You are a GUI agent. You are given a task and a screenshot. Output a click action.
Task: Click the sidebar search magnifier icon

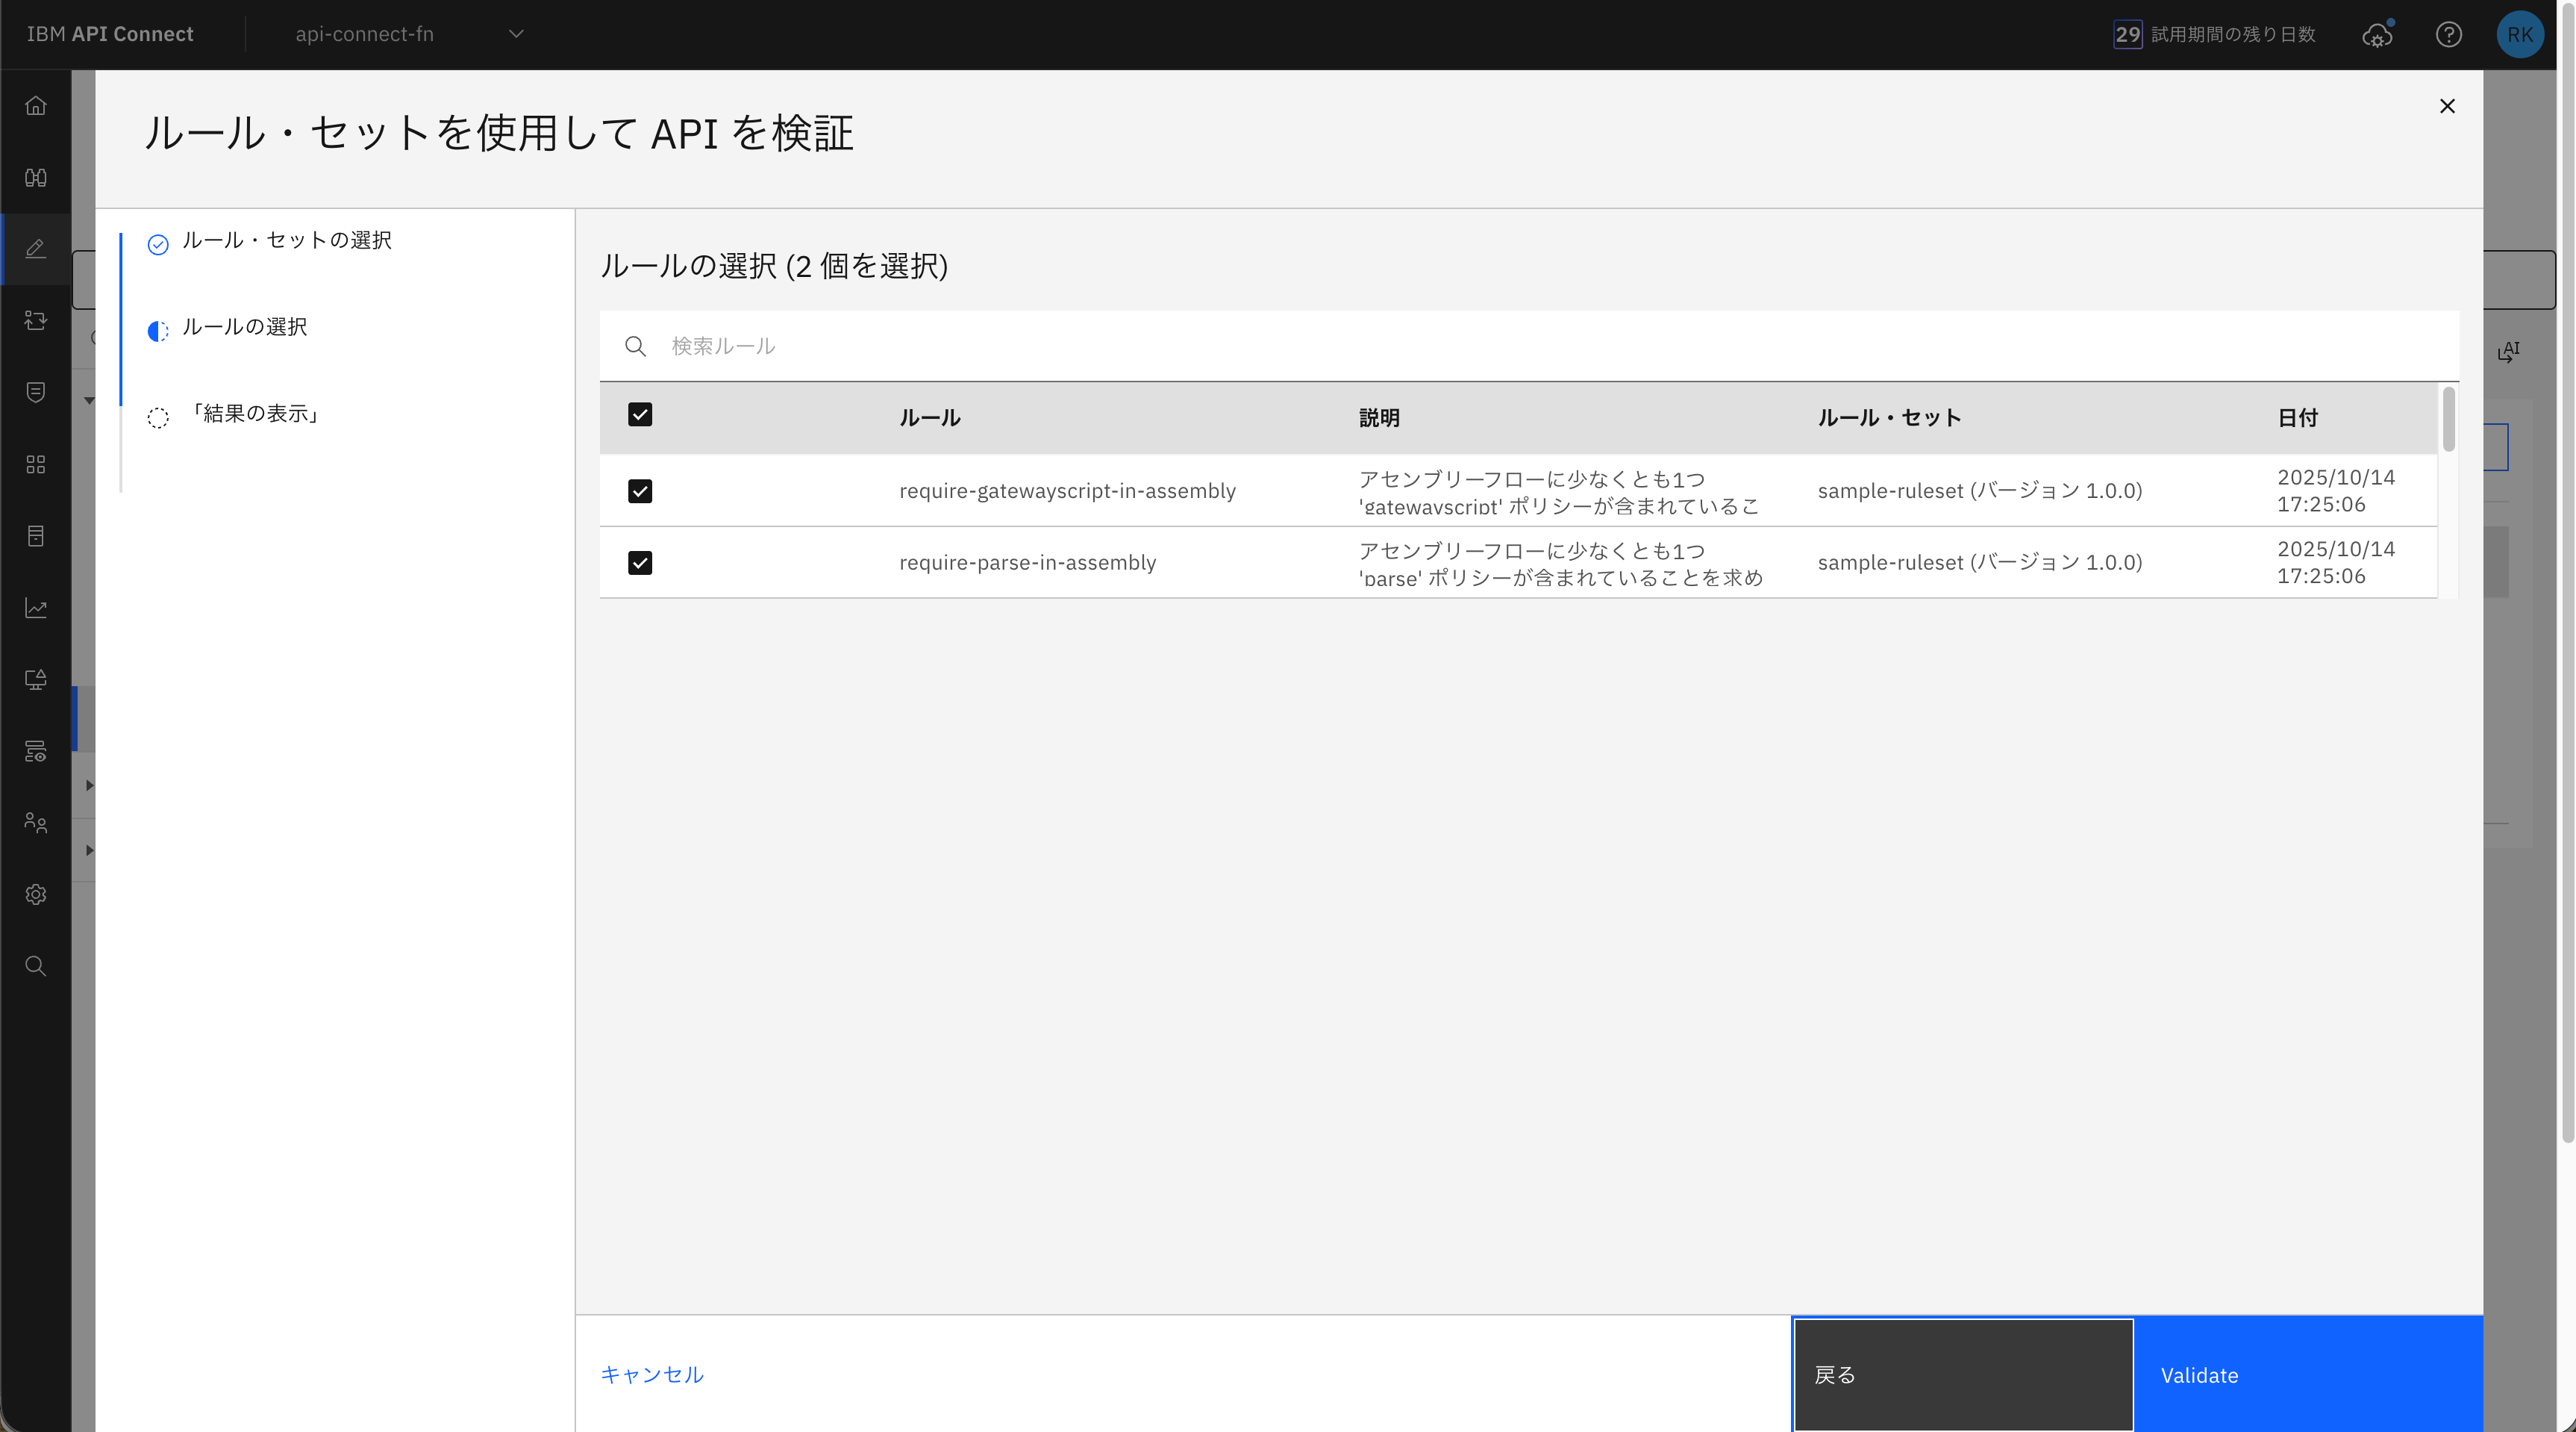click(x=36, y=965)
